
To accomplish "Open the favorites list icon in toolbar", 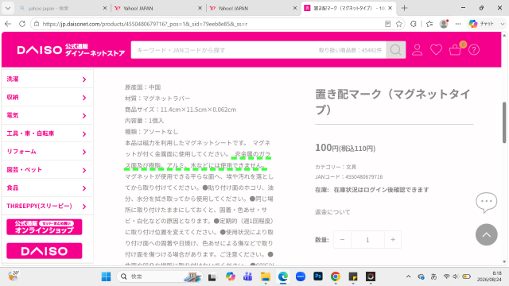I will tap(429, 24).
